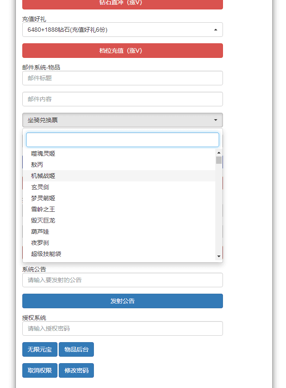Image resolution: width=286 pixels, height=388 pixels.
Task: Select 毁灭巨龙 list item
Action: click(x=43, y=220)
